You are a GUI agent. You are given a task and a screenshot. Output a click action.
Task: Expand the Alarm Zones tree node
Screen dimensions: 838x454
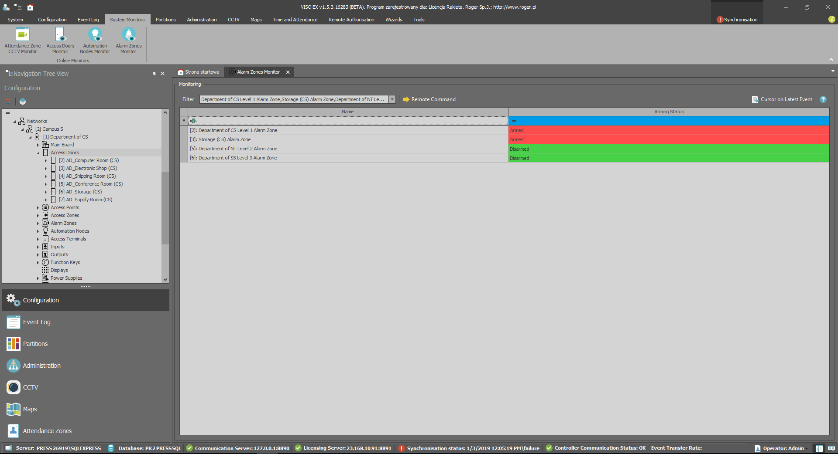pos(38,224)
